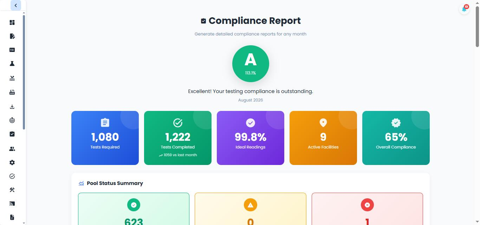Click the Active Facilities location pin icon

pyautogui.click(x=323, y=123)
